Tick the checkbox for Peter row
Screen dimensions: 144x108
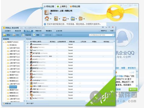coord(27,71)
